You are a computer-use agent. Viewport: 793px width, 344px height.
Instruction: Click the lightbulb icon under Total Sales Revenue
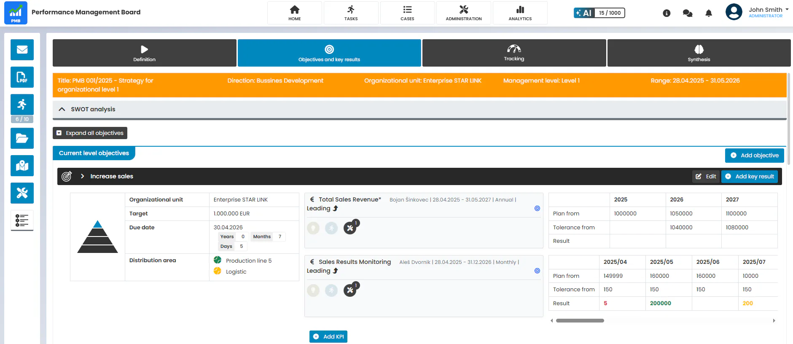coord(313,228)
